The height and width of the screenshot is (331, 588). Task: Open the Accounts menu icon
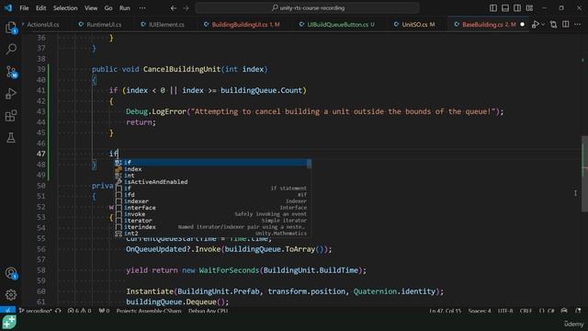[11, 273]
